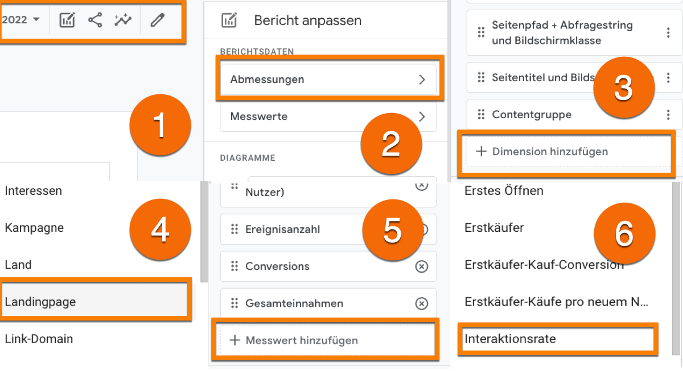Open the 2022 date dropdown

pyautogui.click(x=22, y=20)
